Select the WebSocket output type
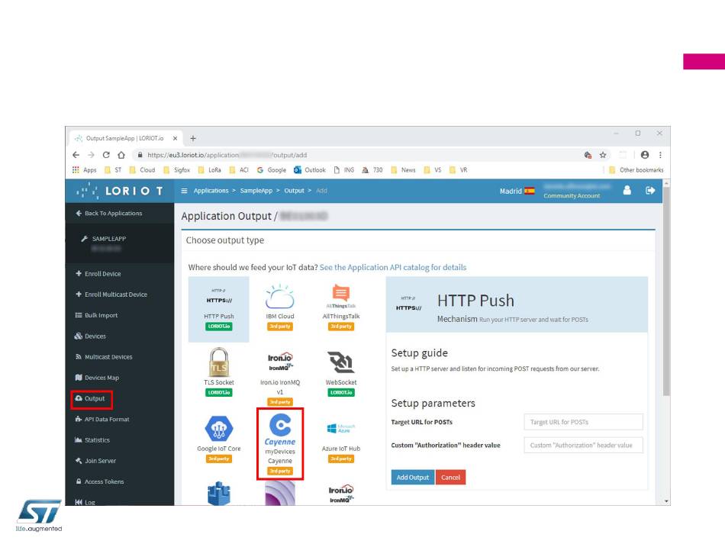 pos(341,373)
